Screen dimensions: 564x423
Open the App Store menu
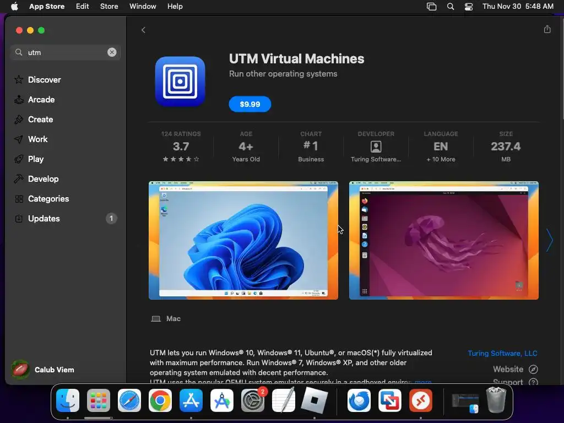pyautogui.click(x=47, y=7)
